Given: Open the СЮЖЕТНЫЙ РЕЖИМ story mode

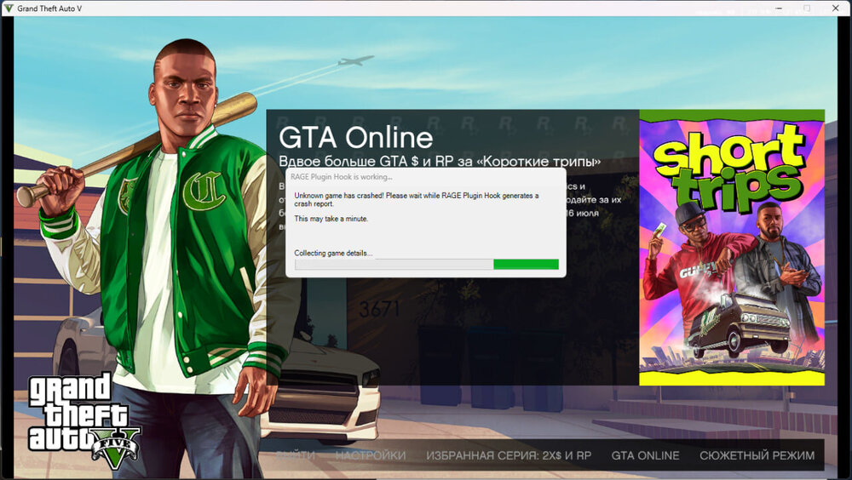Looking at the screenshot, I should click(757, 455).
